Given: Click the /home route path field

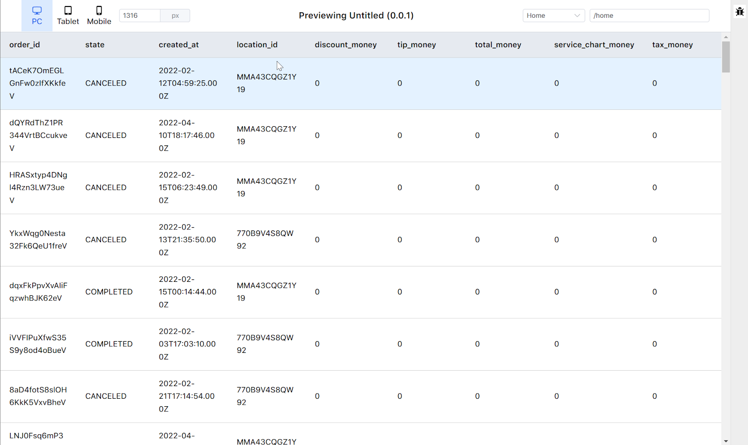Looking at the screenshot, I should coord(649,15).
